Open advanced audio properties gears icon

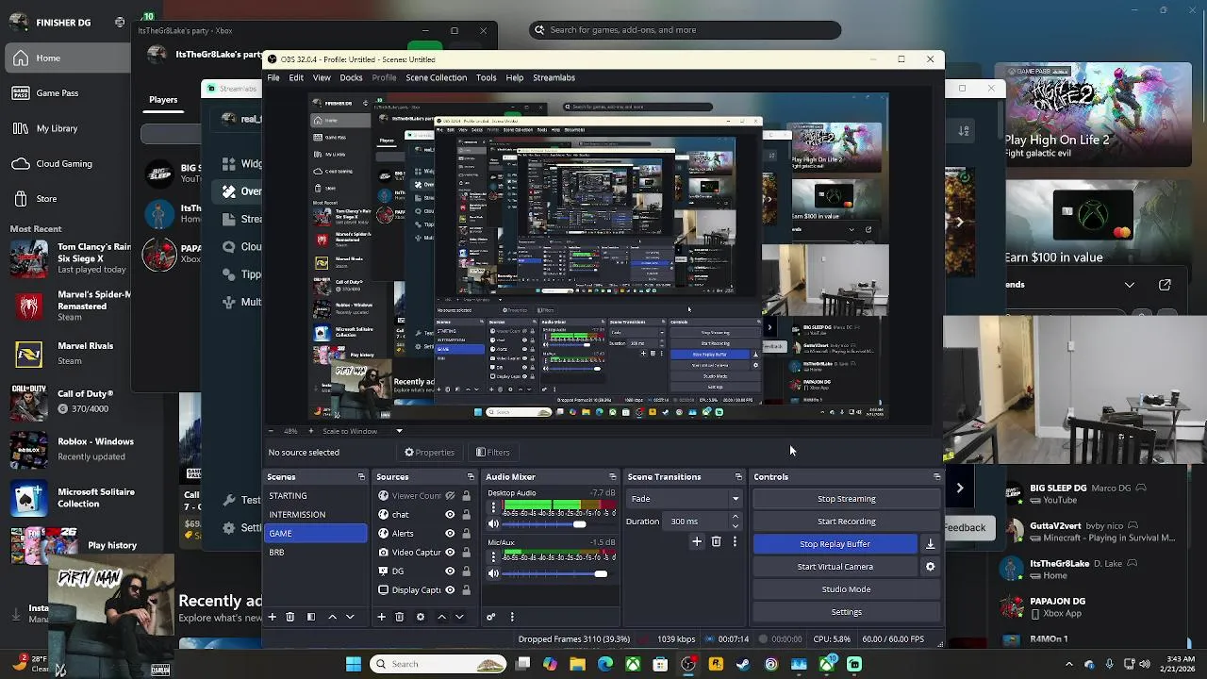coord(491,617)
